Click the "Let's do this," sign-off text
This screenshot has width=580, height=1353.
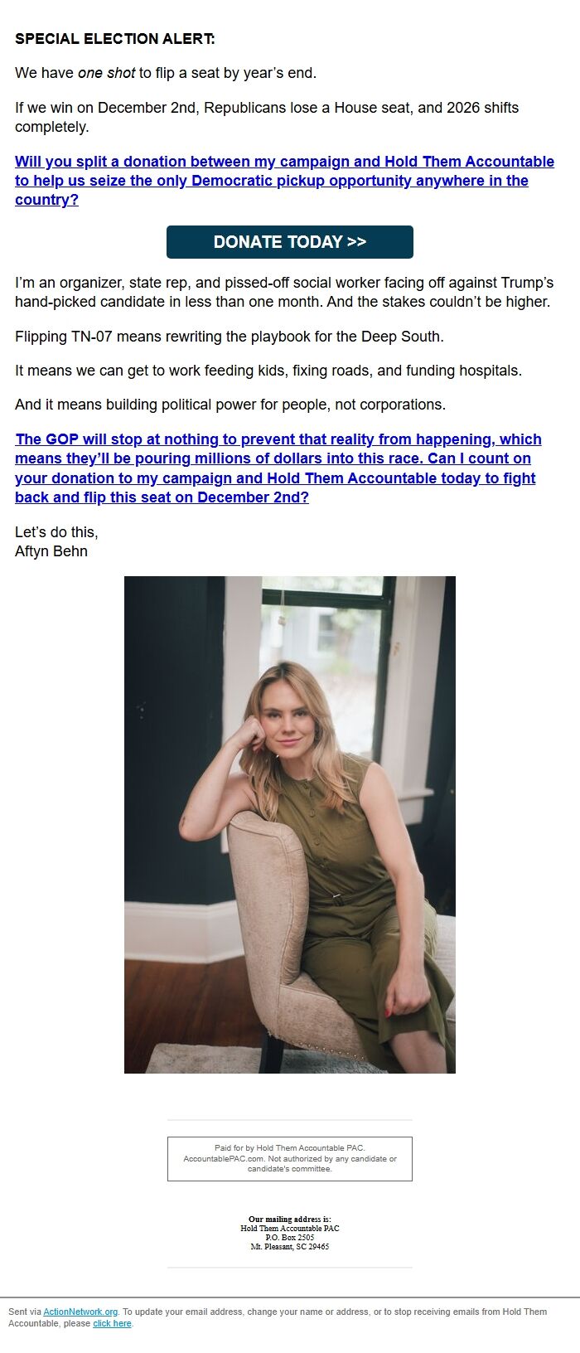coord(56,532)
